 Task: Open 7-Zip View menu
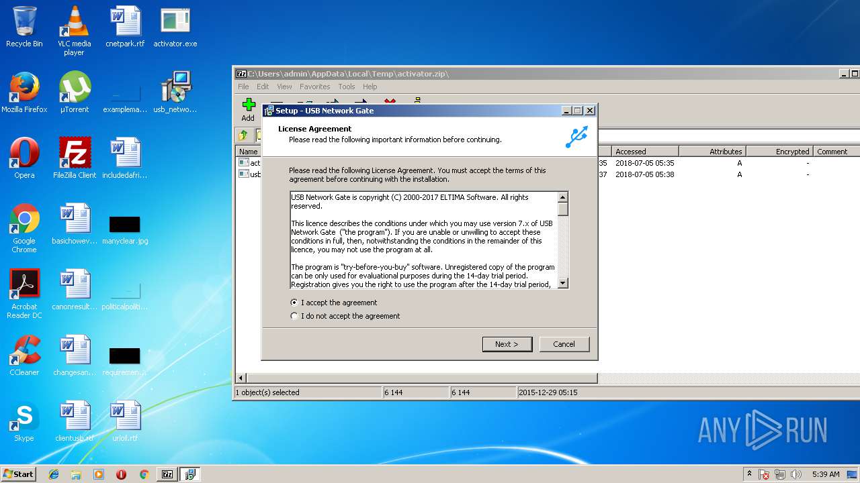285,87
